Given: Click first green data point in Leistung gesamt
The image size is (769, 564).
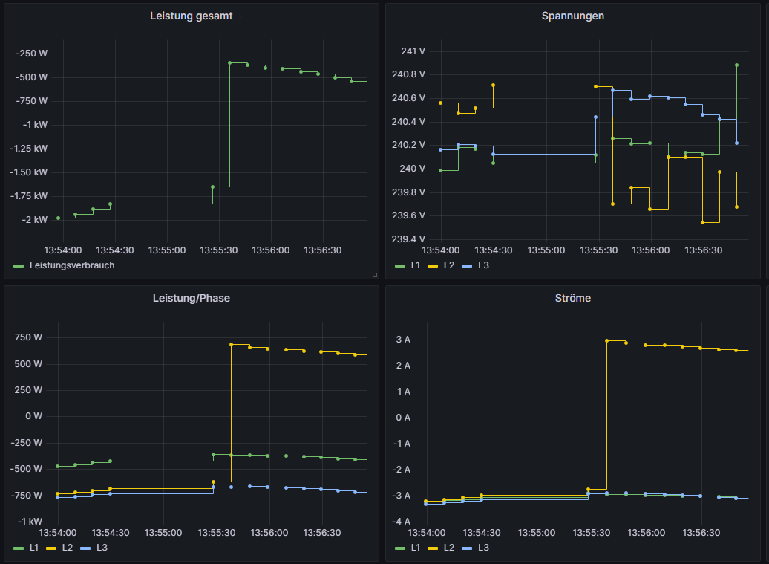Looking at the screenshot, I should (58, 218).
